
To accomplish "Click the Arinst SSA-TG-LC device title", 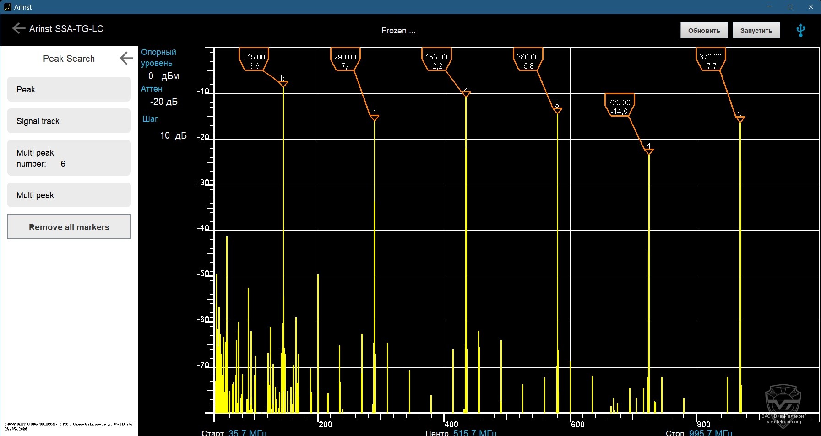I will click(x=66, y=29).
